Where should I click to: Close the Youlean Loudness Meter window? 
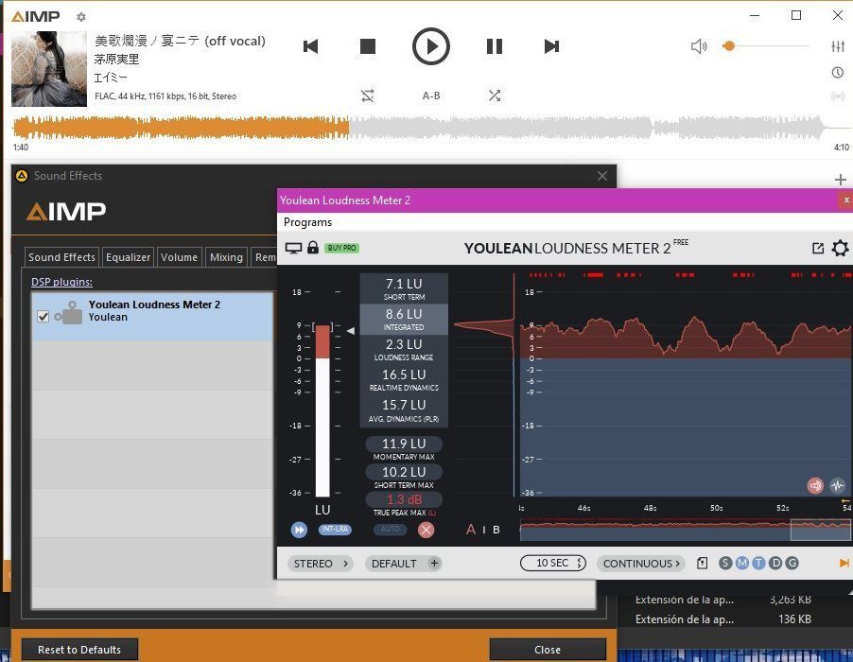pos(846,200)
